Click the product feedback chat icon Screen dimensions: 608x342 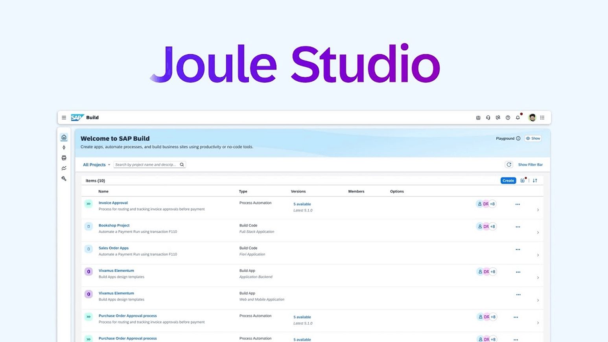point(498,117)
